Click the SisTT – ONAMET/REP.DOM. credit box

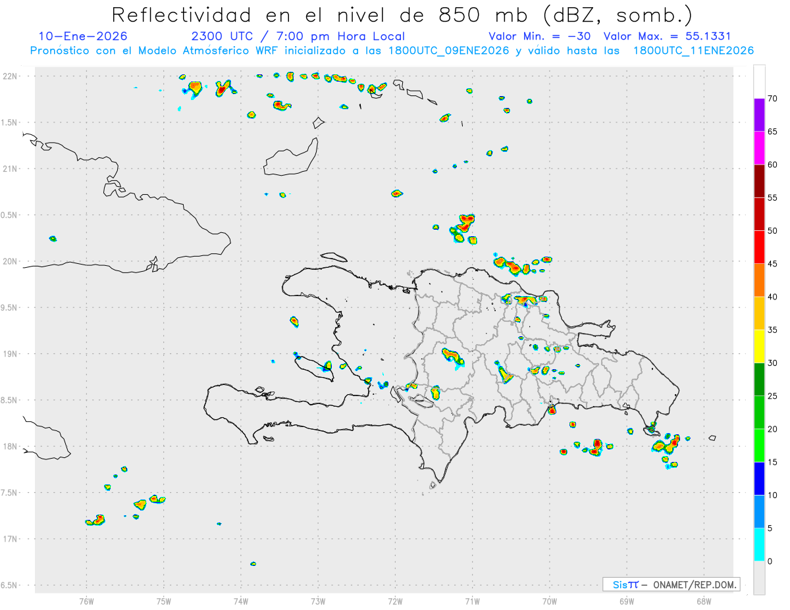point(671,584)
